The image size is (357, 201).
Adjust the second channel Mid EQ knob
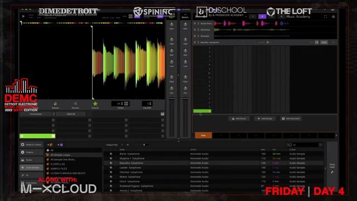click(185, 51)
